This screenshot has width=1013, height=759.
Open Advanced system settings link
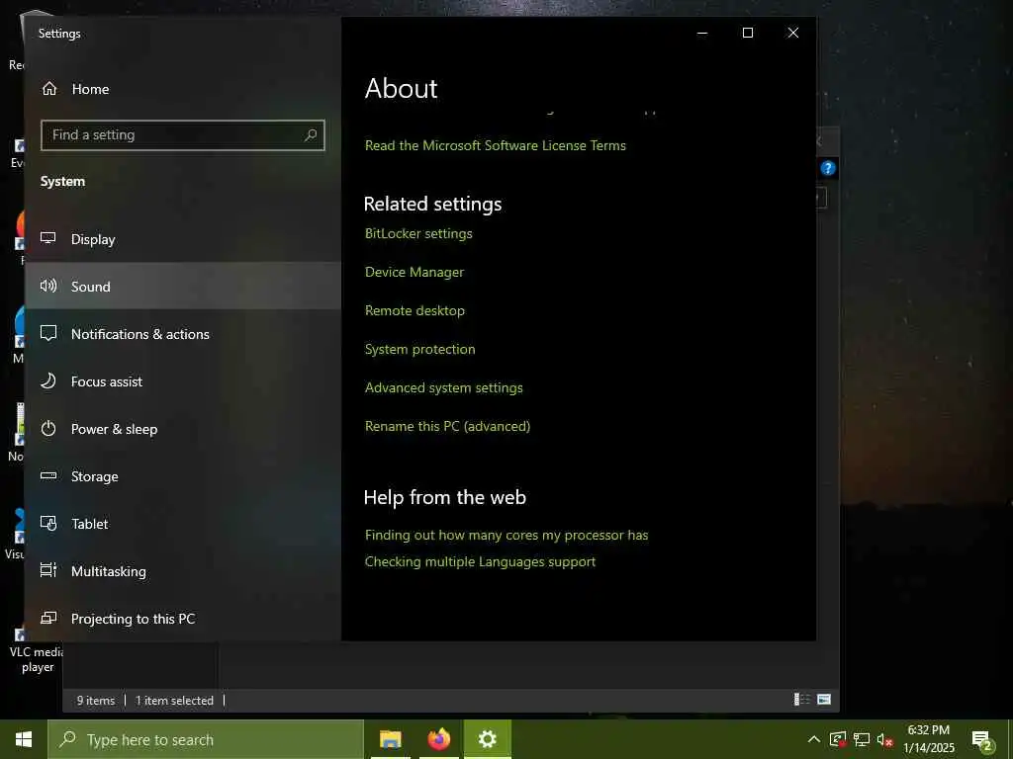[x=444, y=387]
